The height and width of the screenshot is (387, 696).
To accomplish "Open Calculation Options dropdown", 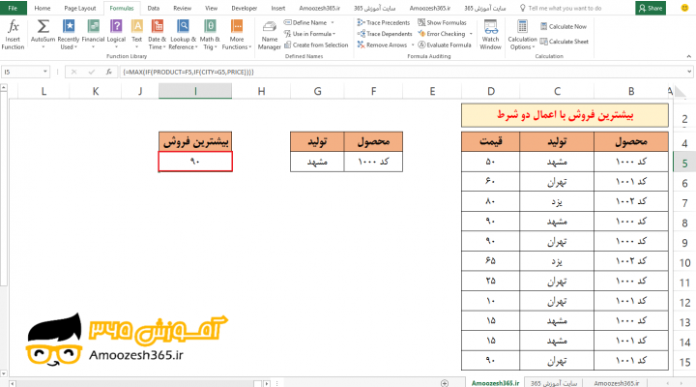I will 522,35.
